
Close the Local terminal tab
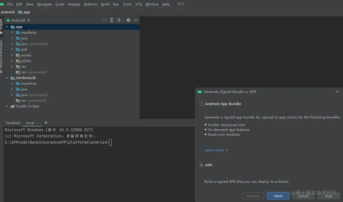(37, 123)
